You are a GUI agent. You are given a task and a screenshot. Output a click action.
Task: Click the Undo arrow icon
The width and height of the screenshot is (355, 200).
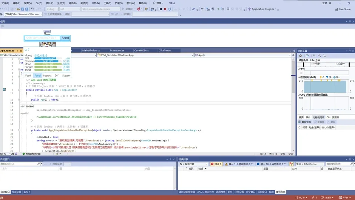click(x=32, y=9)
